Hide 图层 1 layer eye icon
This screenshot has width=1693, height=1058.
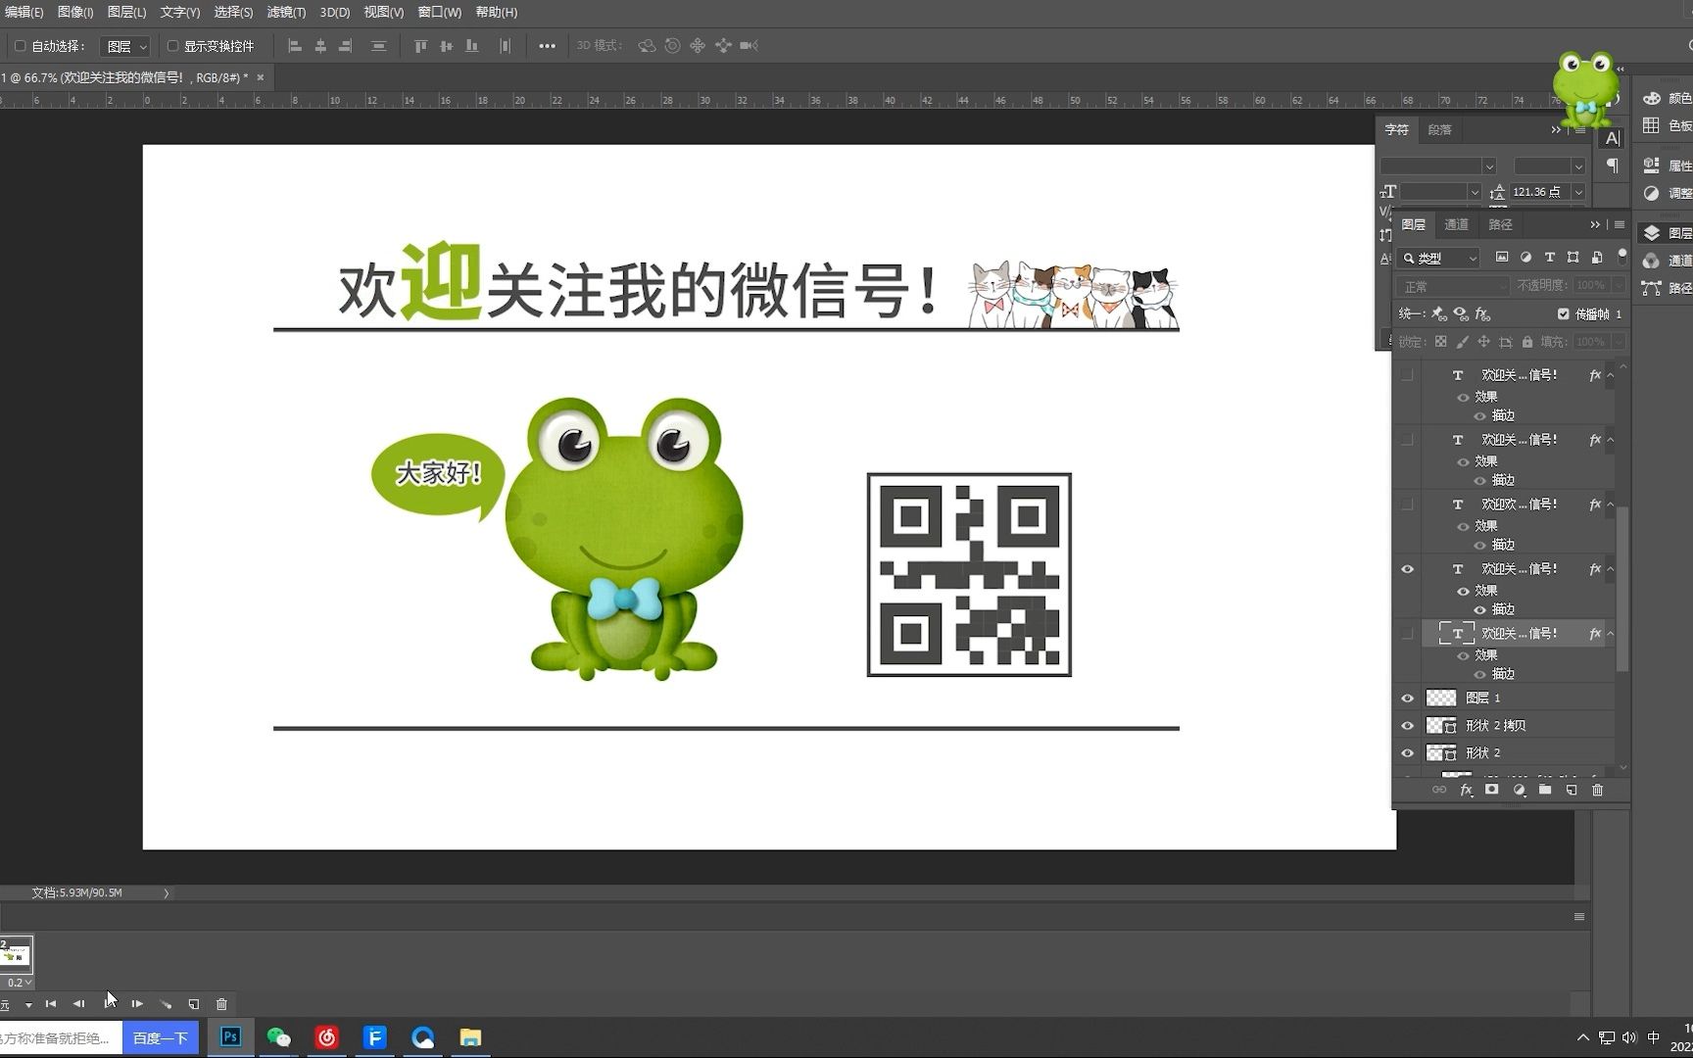pyautogui.click(x=1407, y=698)
